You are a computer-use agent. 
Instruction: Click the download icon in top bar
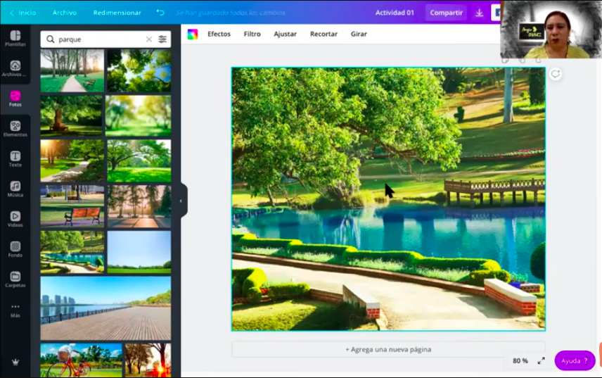click(479, 13)
